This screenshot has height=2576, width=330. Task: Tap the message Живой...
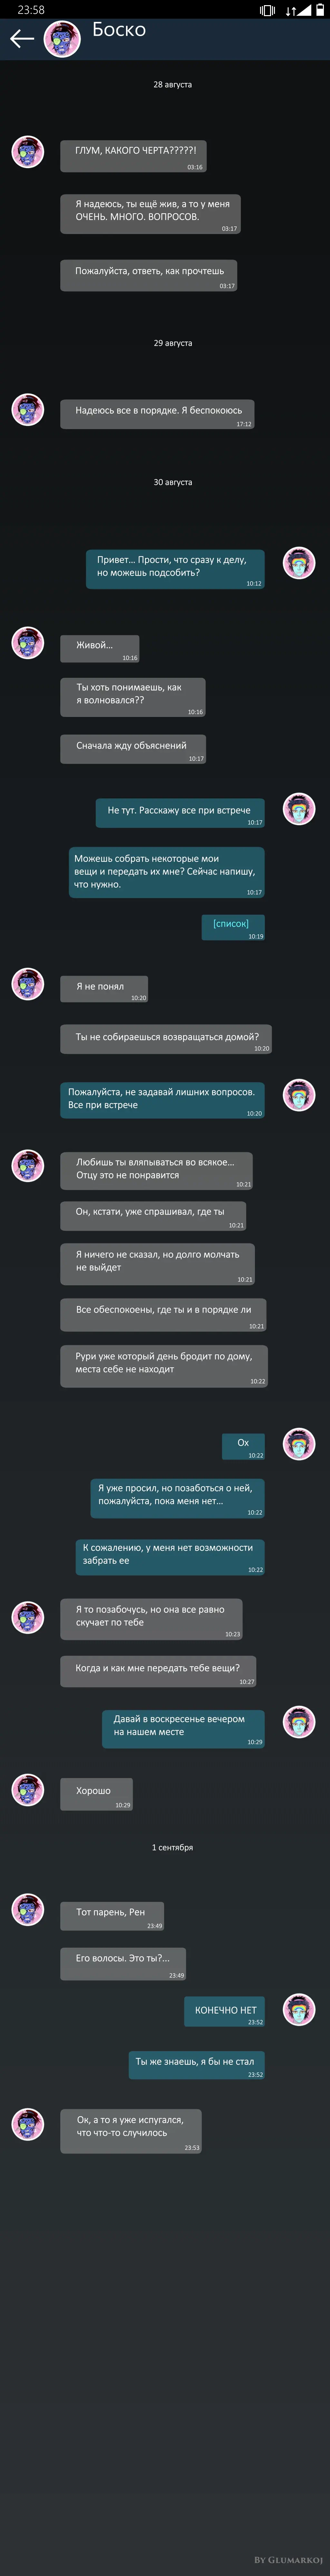point(100,648)
